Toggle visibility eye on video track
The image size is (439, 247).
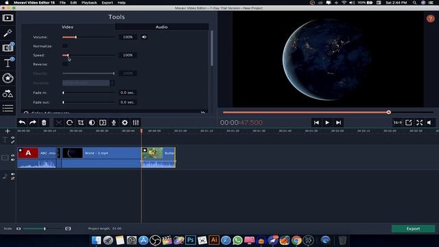coord(13,156)
